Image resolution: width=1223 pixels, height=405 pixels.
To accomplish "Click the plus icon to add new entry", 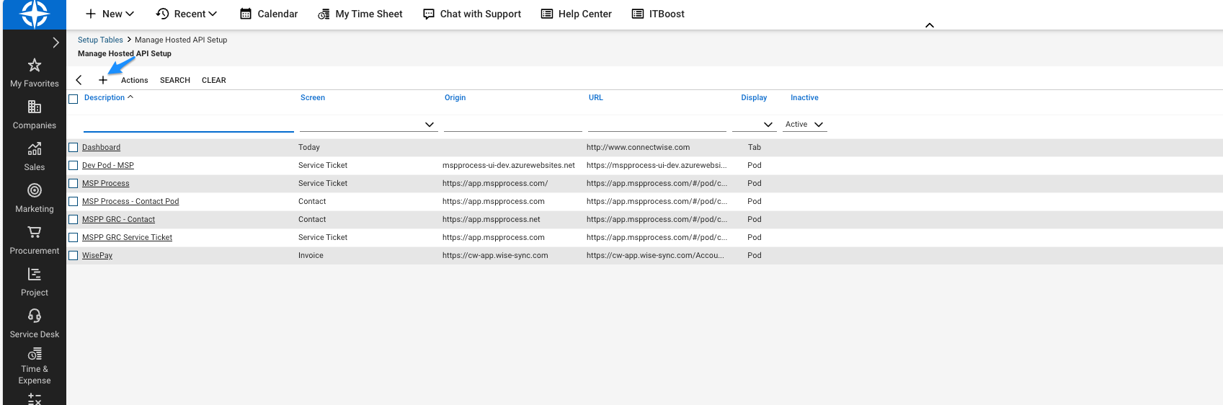I will 103,80.
